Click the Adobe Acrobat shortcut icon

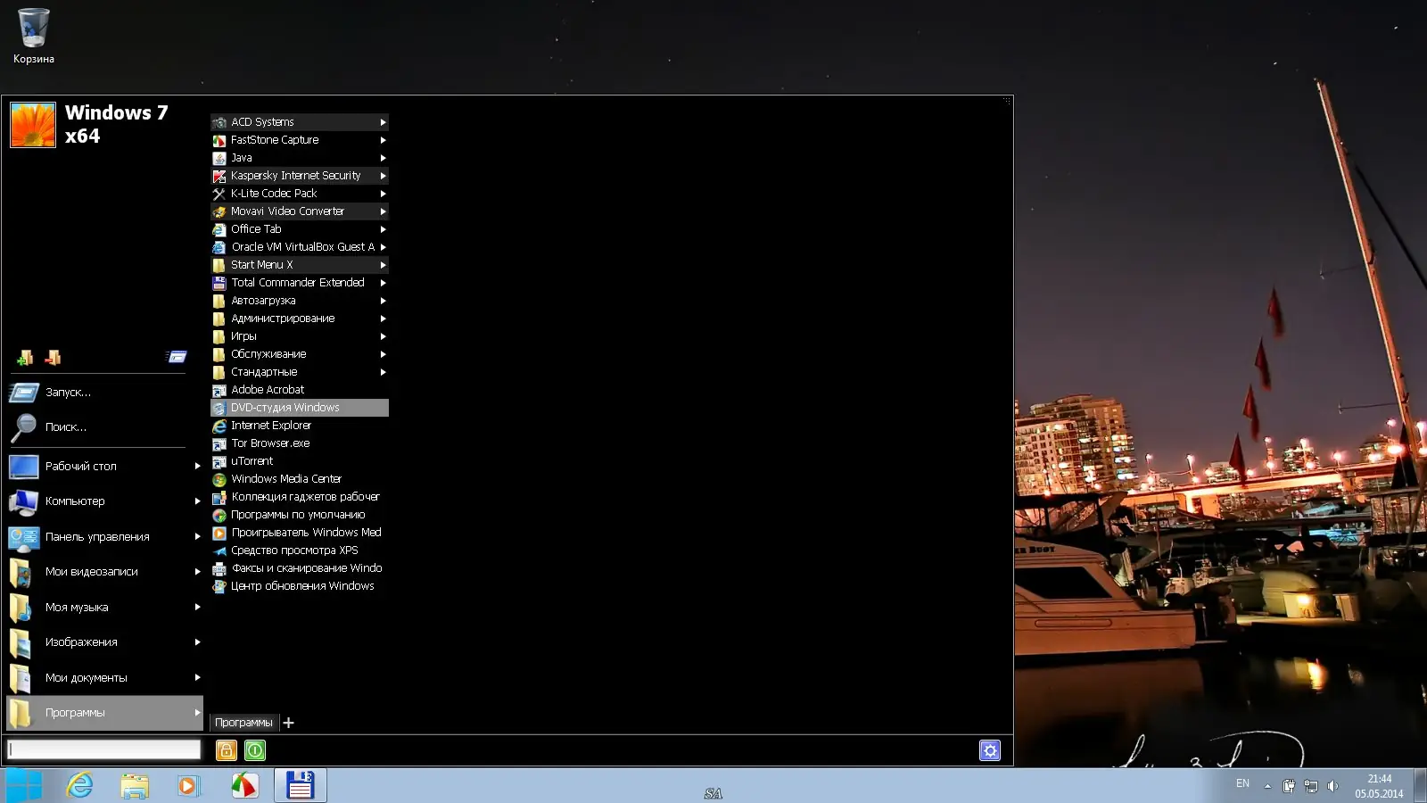click(219, 390)
